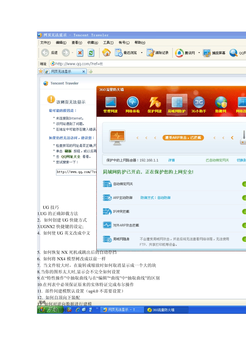
Task: Click the Internet Explorer quick launch icon
Action: click(x=78, y=310)
